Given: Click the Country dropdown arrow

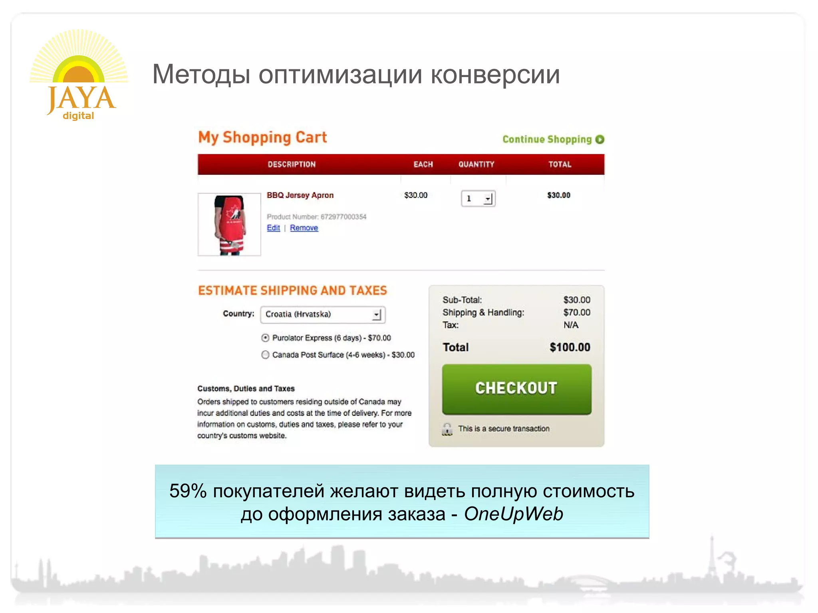Looking at the screenshot, I should point(376,315).
